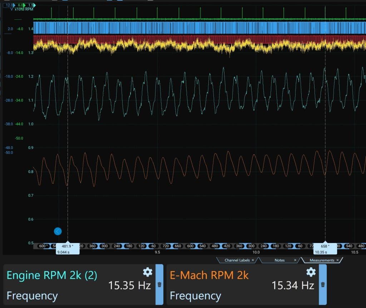Image resolution: width=366 pixels, height=308 pixels.
Task: Delete the Engine RPM 2k (2) measurement with trash icon
Action: 159,284
